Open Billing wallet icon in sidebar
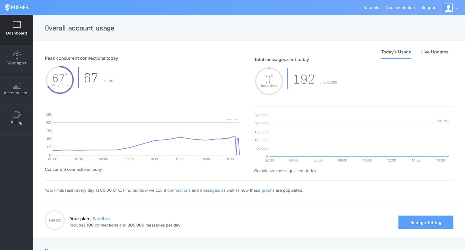The image size is (465, 250). (17, 114)
